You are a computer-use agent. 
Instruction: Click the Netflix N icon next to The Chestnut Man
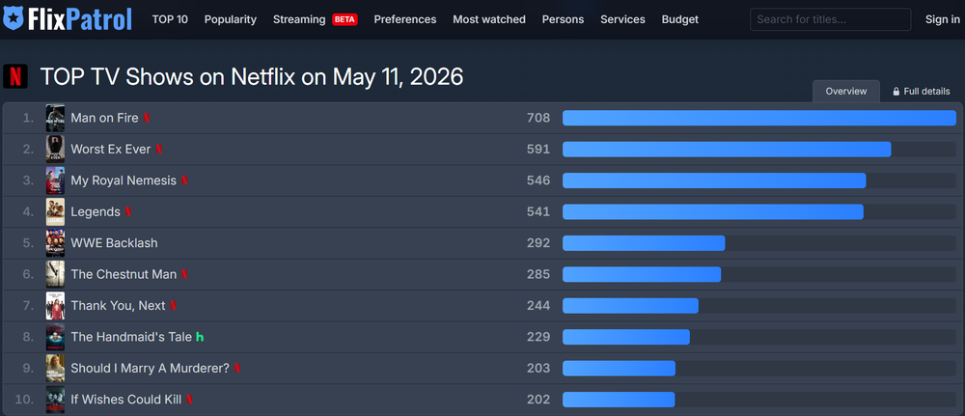point(184,274)
